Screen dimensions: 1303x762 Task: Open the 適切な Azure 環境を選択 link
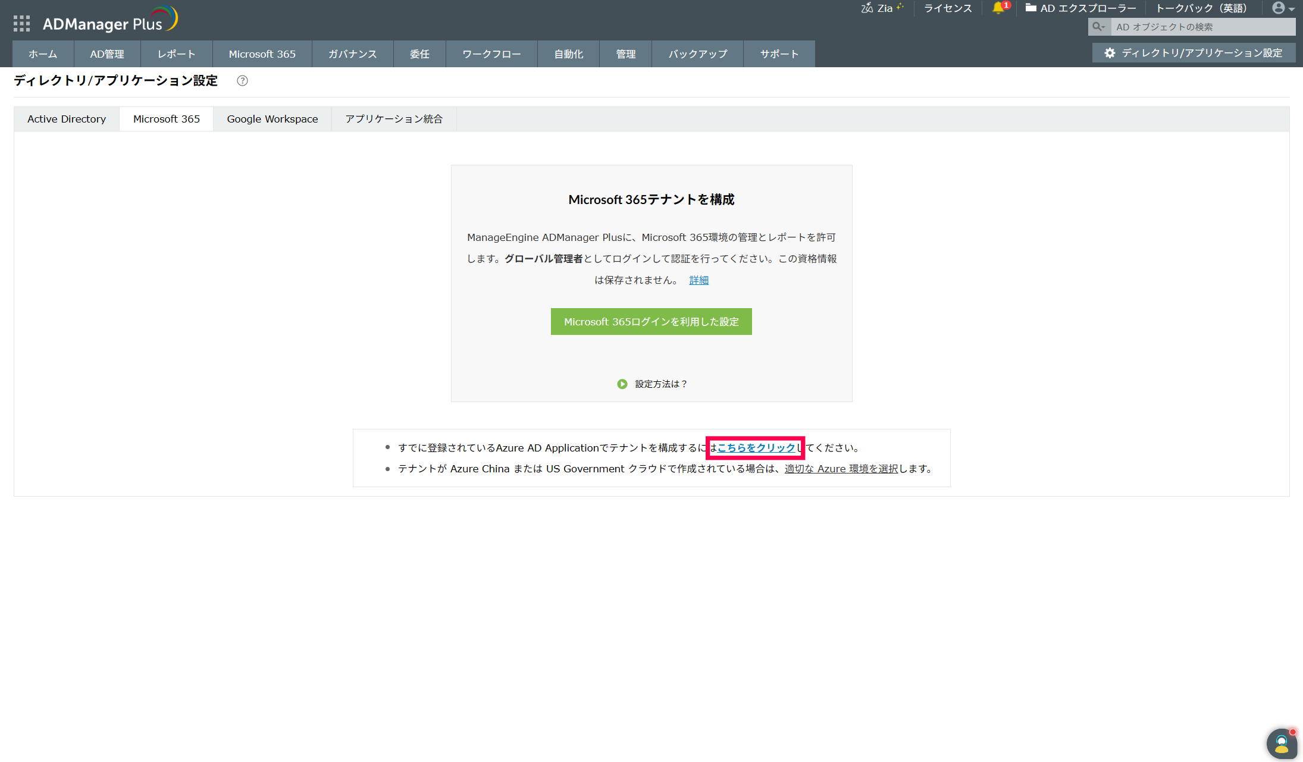841,469
